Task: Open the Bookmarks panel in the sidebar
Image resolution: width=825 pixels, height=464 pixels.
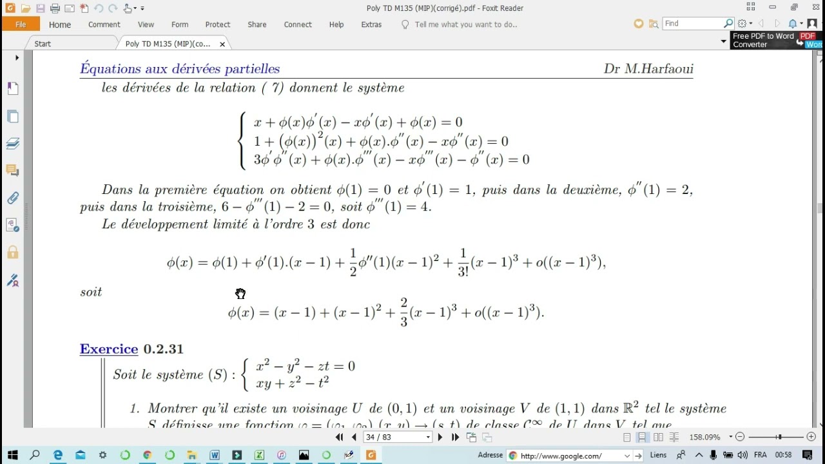Action: click(13, 88)
